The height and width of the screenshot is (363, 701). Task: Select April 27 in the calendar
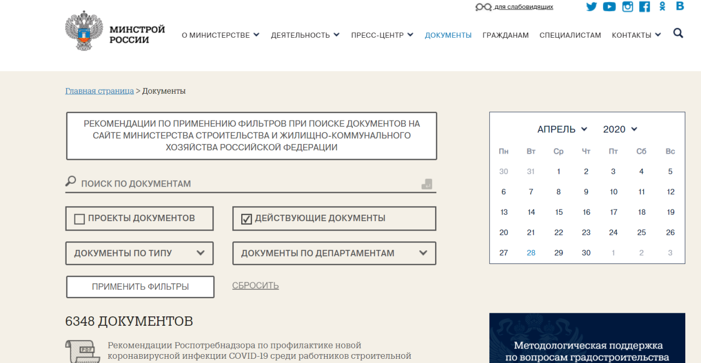(504, 252)
